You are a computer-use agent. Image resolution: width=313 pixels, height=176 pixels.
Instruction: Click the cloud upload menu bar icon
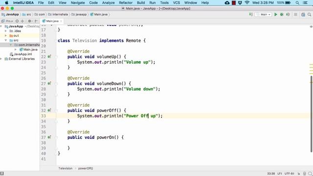click(227, 2)
